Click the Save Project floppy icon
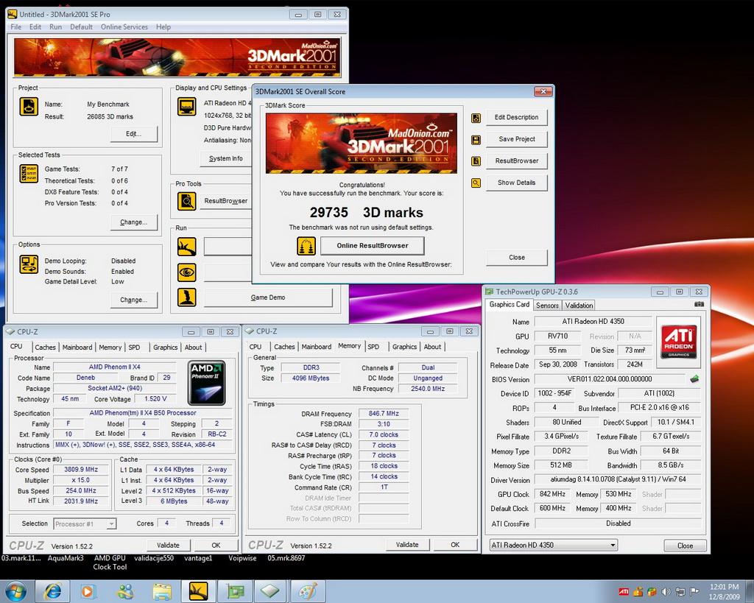The width and height of the screenshot is (754, 603). tap(476, 140)
